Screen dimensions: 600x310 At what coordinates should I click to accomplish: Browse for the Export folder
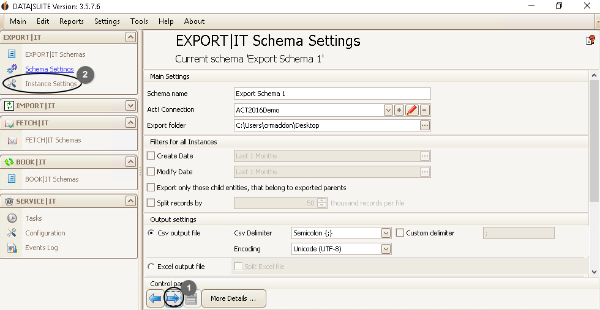[425, 125]
